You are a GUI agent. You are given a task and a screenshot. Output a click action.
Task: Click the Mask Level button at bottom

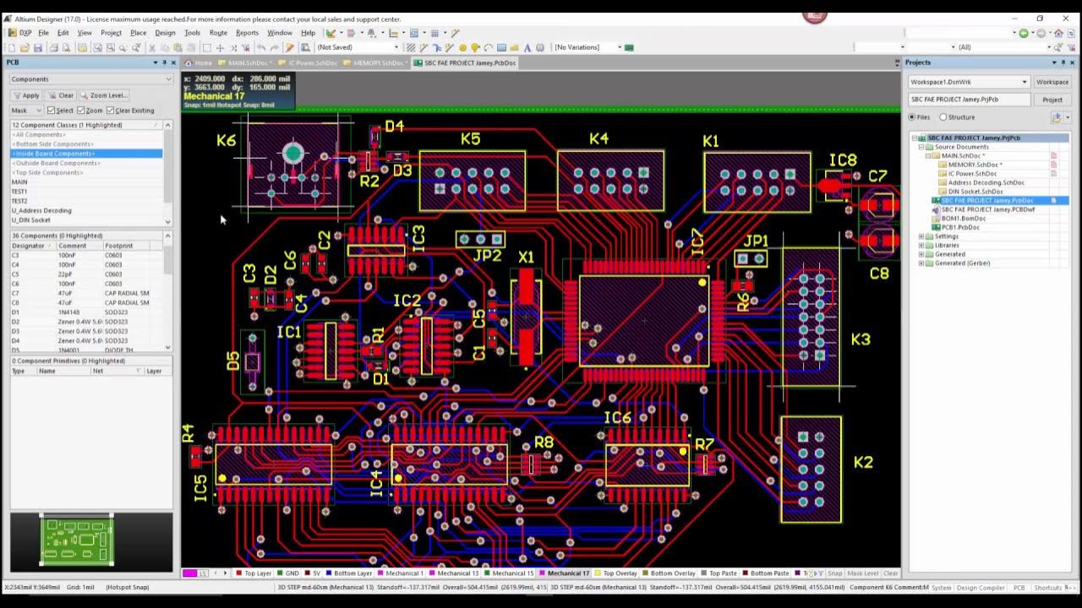[862, 573]
